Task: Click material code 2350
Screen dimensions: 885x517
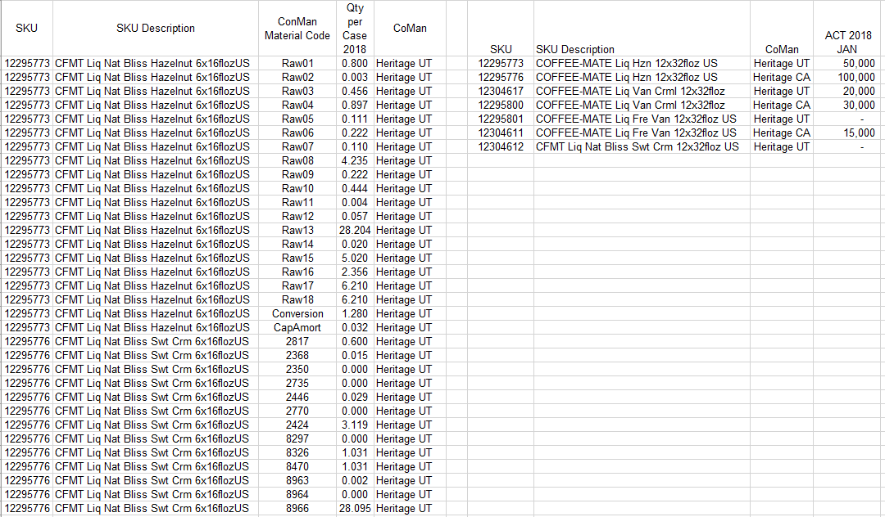Action: click(297, 369)
